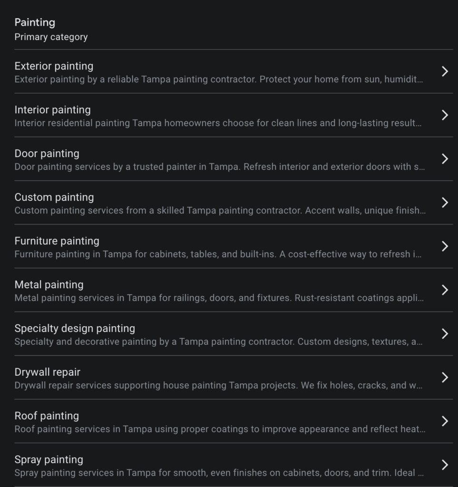Select the Custom painting service title
Image resolution: width=458 pixels, height=487 pixels.
pos(54,197)
